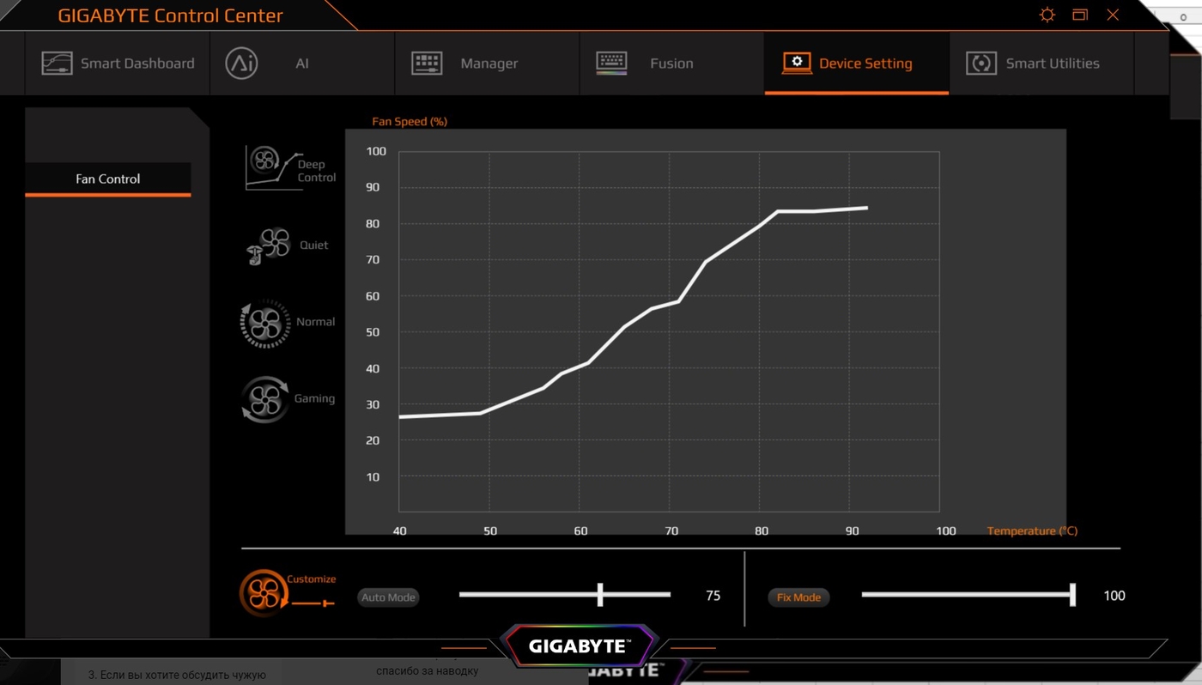Viewport: 1202px width, 685px height.
Task: Click the Fusion RGB keyboard icon
Action: click(x=611, y=63)
